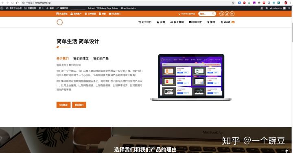Image resolution: width=293 pixels, height=153 pixels.
Task: Click the circular site logo
Action: pos(59,22)
